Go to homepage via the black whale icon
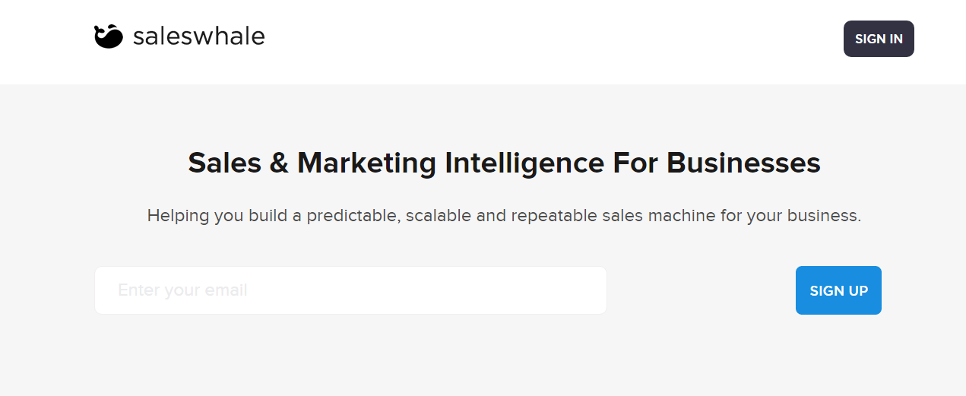 point(108,36)
